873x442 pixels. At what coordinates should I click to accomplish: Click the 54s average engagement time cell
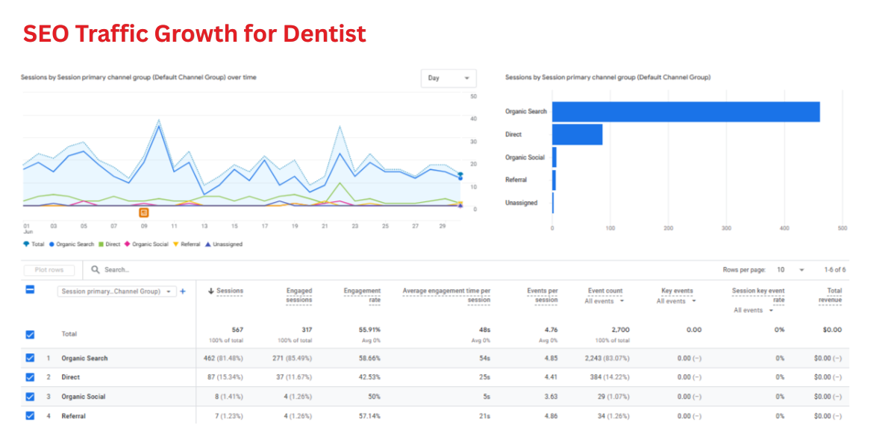485,358
